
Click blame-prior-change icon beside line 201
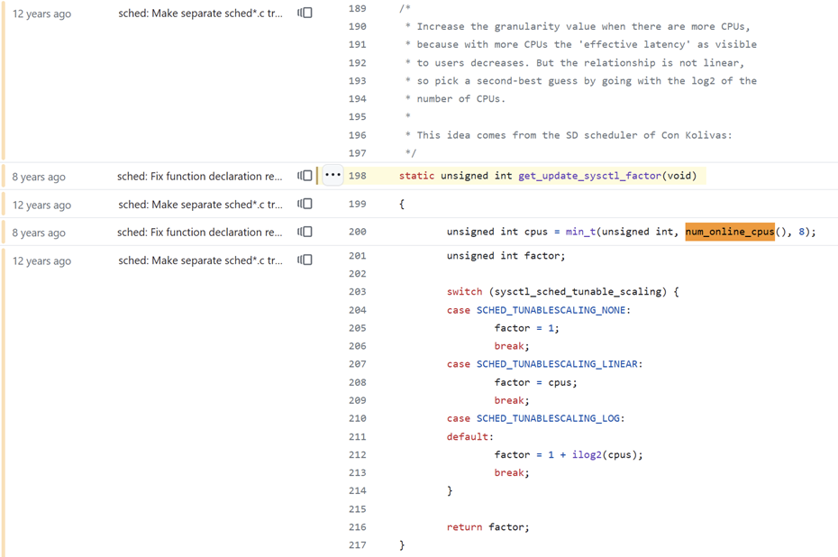click(x=305, y=260)
